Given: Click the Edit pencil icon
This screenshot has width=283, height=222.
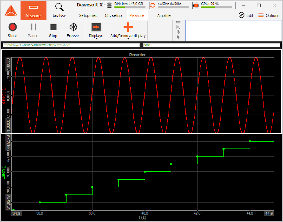Looking at the screenshot, I should pyautogui.click(x=241, y=15).
